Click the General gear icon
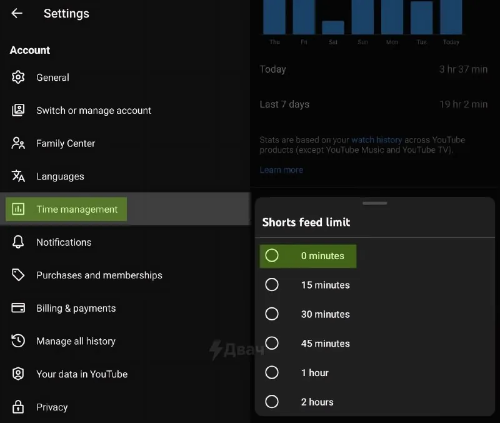 coord(18,77)
